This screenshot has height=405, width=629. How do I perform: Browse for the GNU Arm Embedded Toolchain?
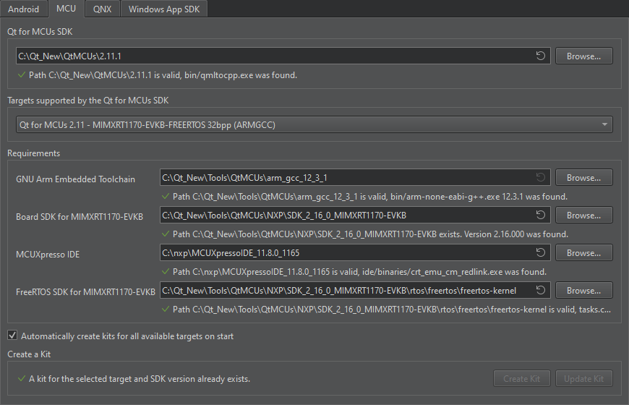click(x=583, y=177)
